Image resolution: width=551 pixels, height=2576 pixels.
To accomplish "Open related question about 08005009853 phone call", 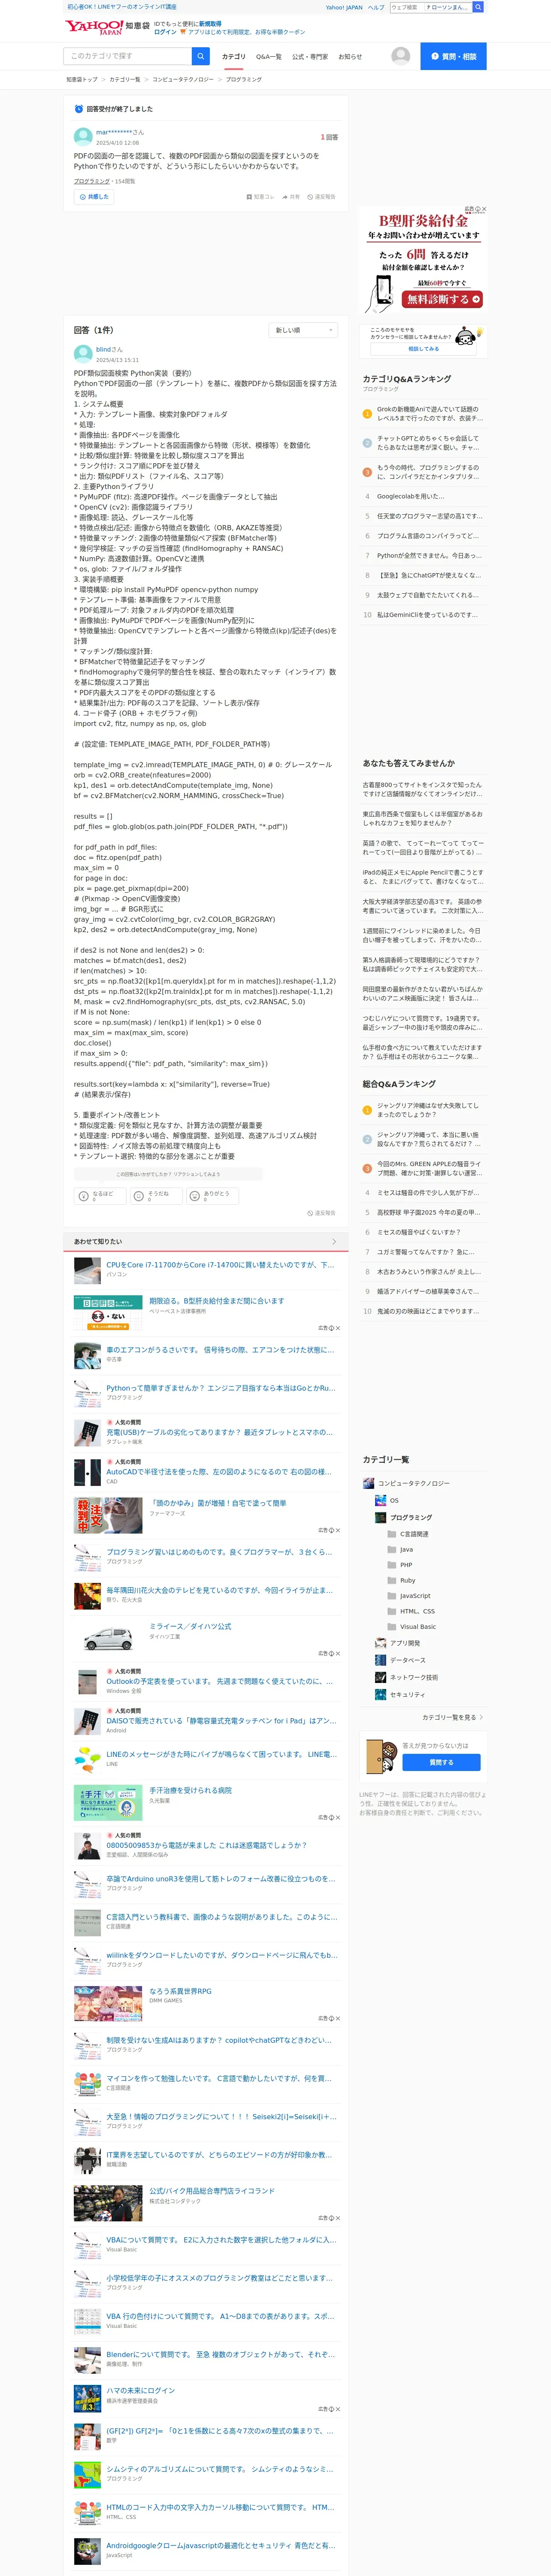I will click(207, 1845).
